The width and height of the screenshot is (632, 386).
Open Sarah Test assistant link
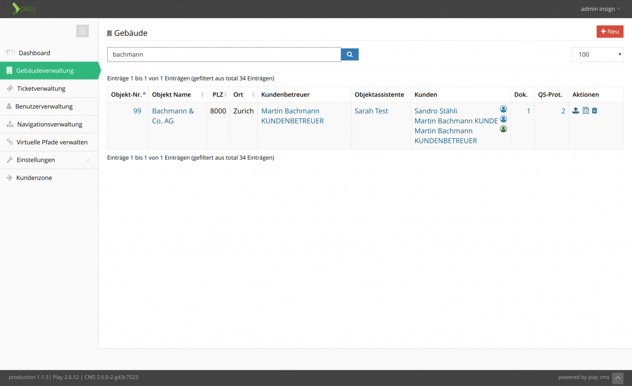371,111
